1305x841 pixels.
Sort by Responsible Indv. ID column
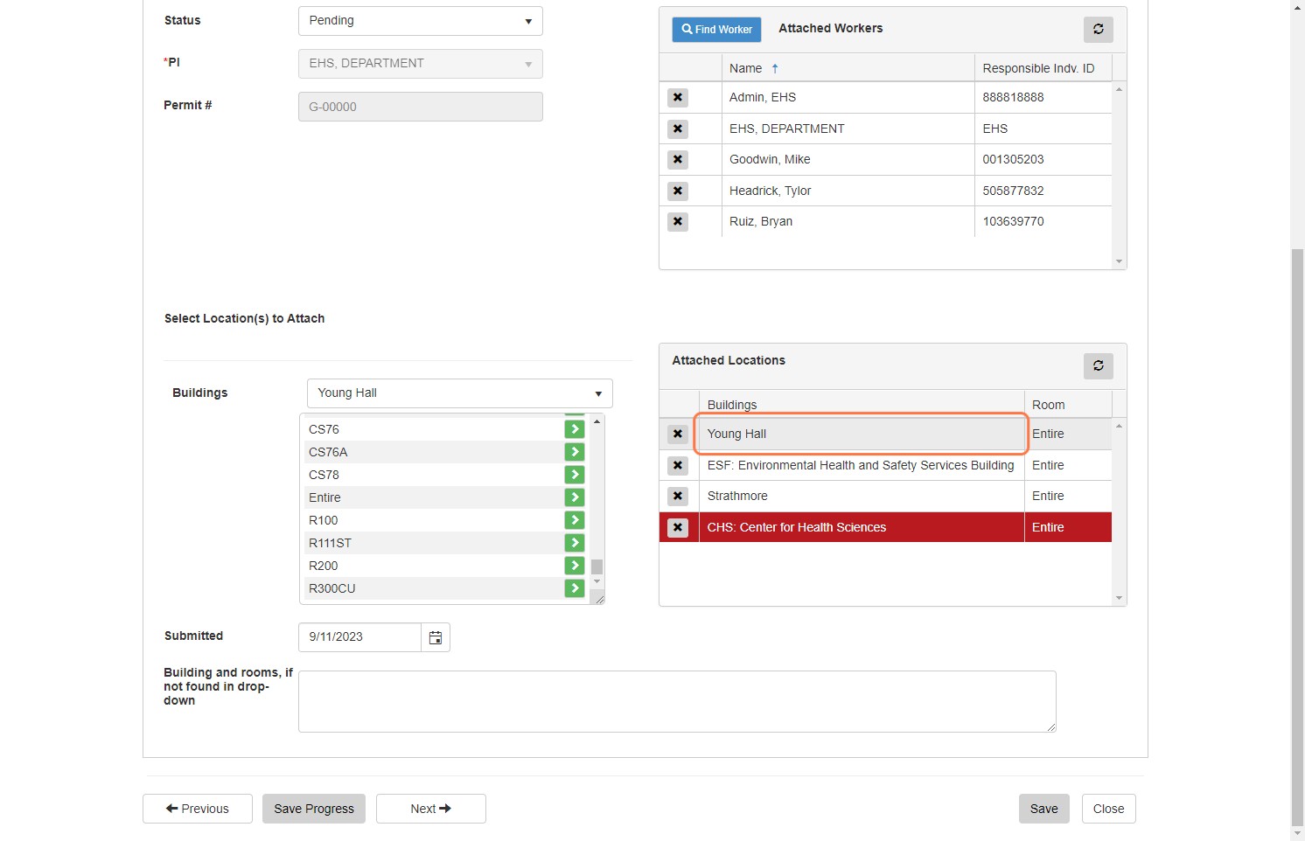point(1038,68)
